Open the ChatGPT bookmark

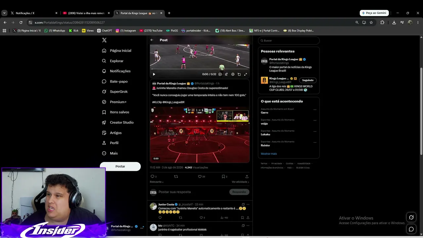click(x=105, y=31)
